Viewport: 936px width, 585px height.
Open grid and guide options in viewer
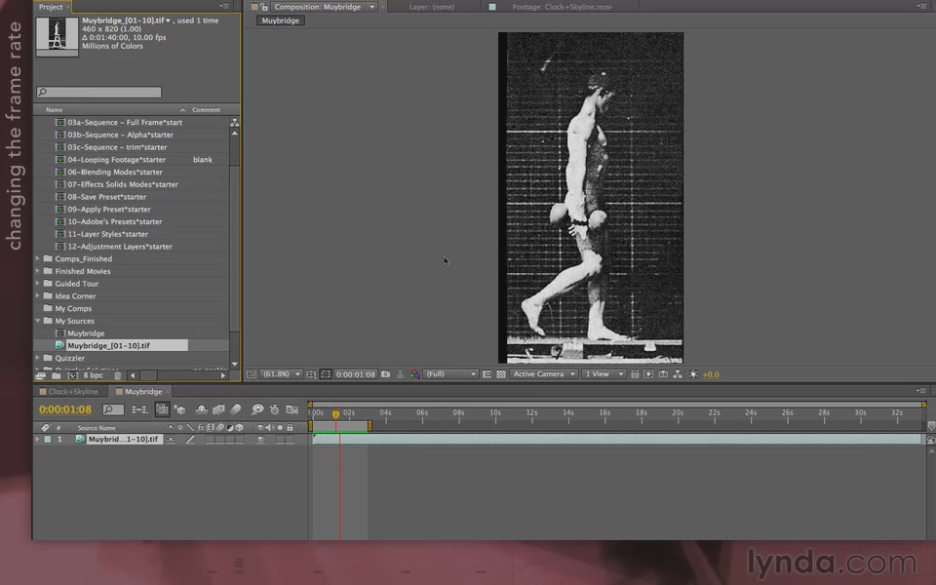pos(311,374)
